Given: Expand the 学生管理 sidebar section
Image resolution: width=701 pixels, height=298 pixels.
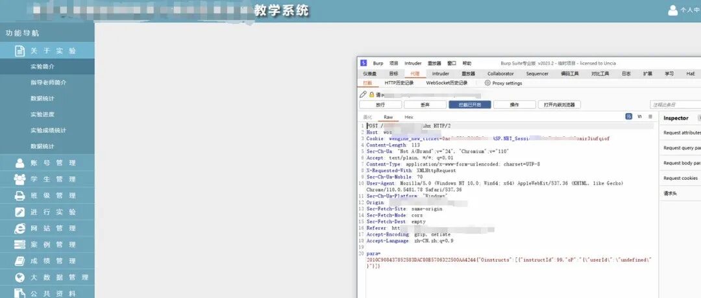Looking at the screenshot, I should [x=47, y=179].
